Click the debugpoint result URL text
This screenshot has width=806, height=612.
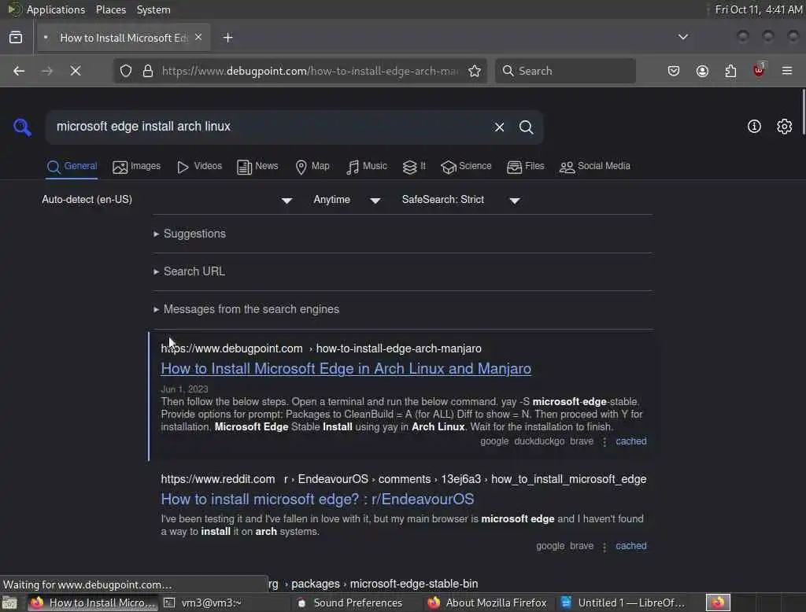point(321,349)
